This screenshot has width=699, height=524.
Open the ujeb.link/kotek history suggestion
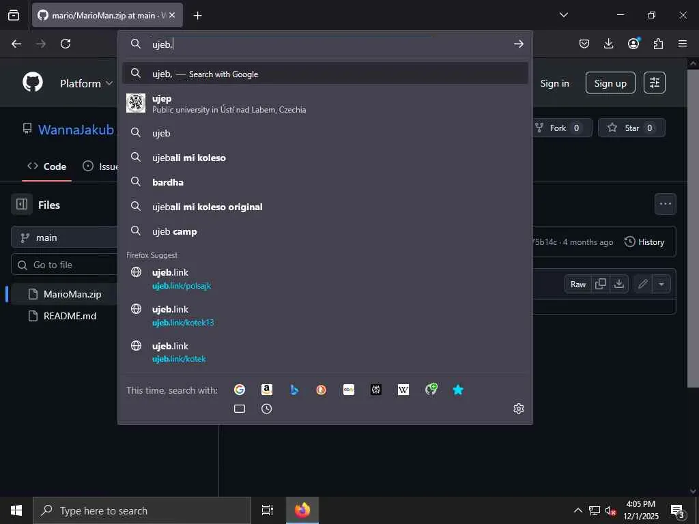click(325, 352)
